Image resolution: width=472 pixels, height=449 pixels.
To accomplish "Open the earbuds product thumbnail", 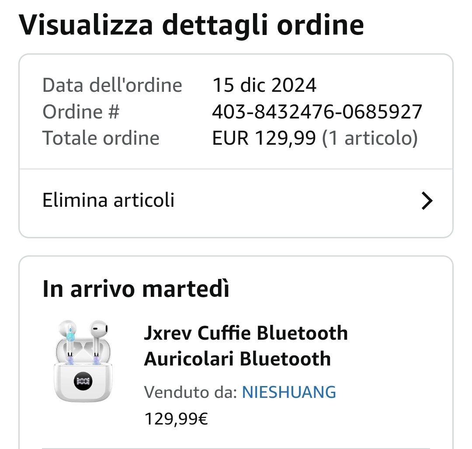I will pyautogui.click(x=83, y=361).
